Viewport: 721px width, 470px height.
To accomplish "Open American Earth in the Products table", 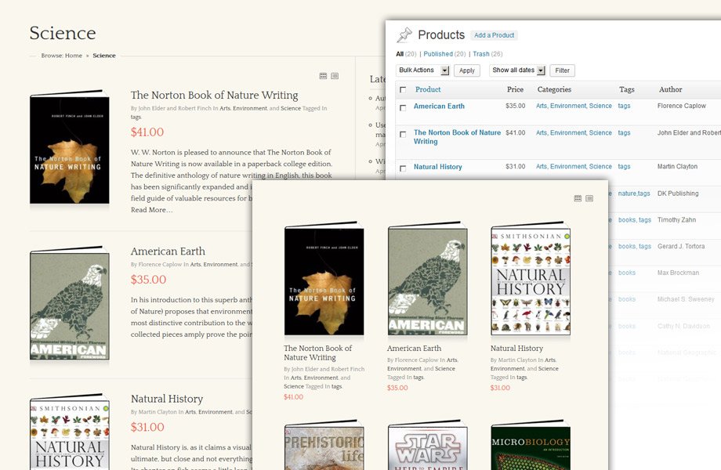I will pos(439,106).
